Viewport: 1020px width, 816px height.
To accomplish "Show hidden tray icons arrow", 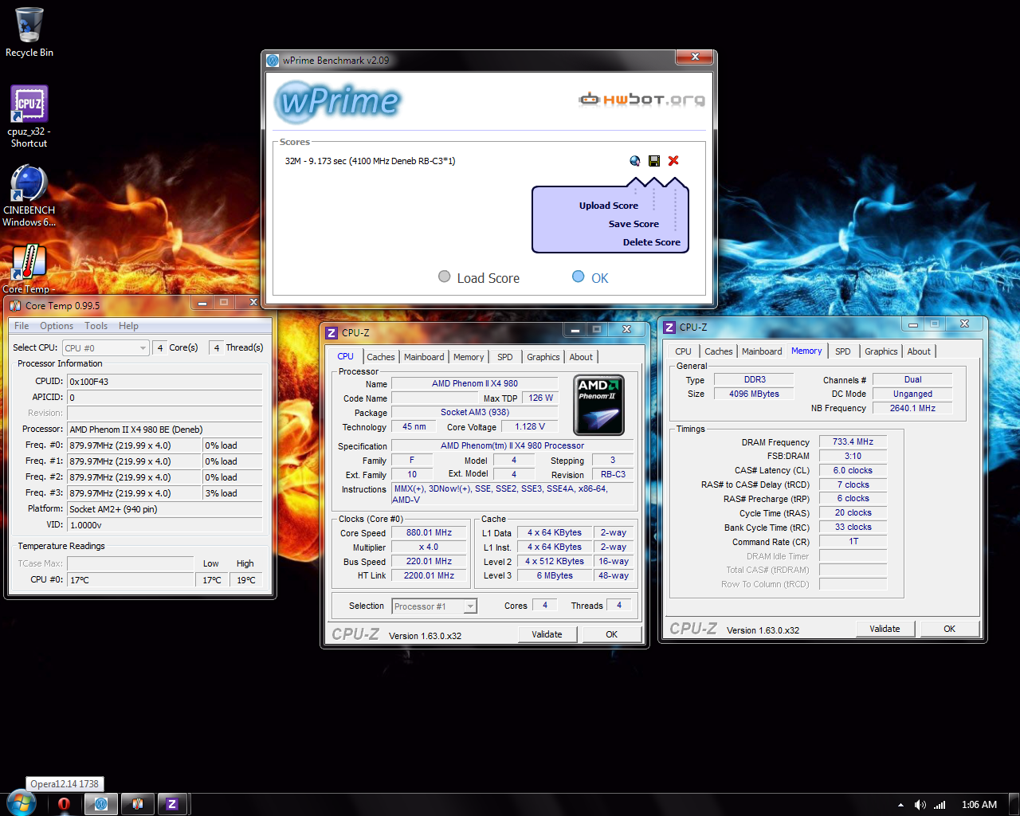I will tap(900, 805).
